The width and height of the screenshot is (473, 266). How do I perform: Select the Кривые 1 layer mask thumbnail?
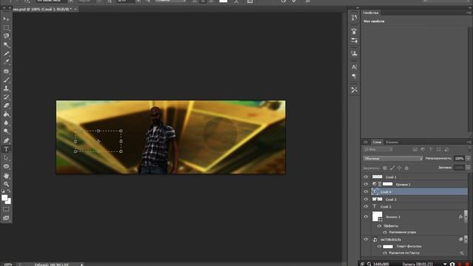(387, 184)
